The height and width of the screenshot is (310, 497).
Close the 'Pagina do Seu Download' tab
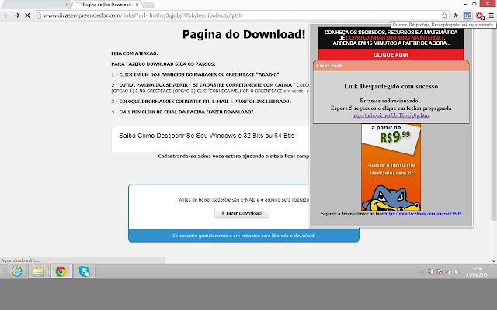pos(137,5)
